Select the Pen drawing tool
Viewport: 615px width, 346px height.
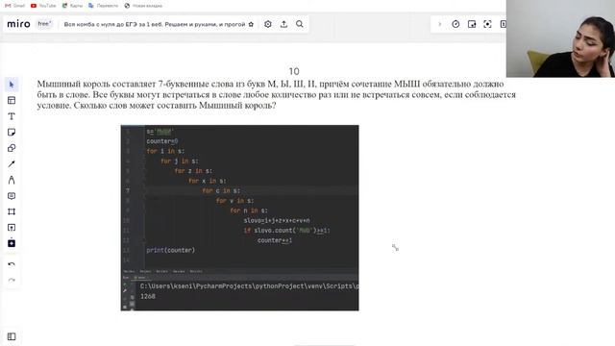pyautogui.click(x=12, y=180)
